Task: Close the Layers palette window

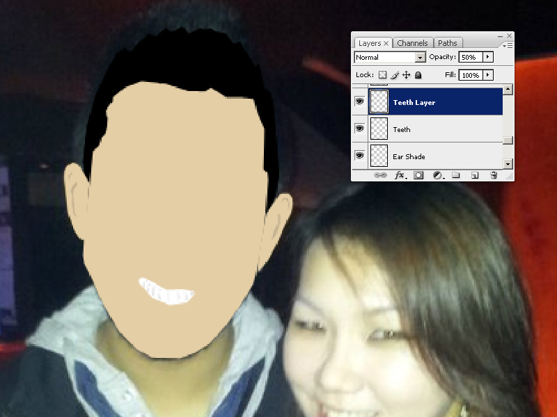Action: click(x=510, y=36)
